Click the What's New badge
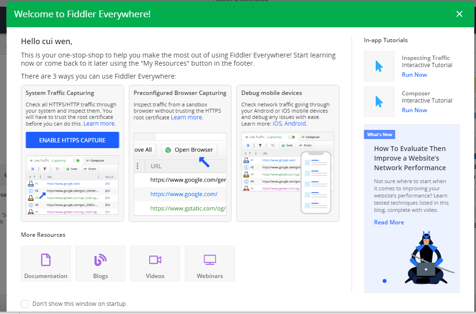 [380, 134]
